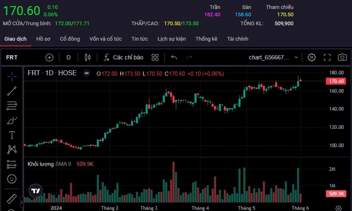Expand the chart_656667 layout dropdown

pyautogui.click(x=296, y=57)
